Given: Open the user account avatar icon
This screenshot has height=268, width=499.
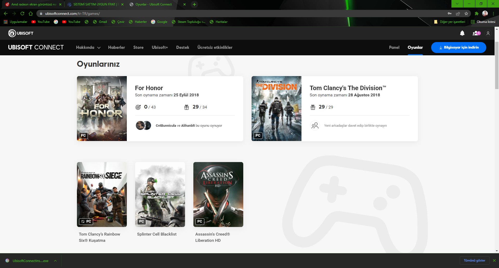Looking at the screenshot, I should tap(488, 33).
